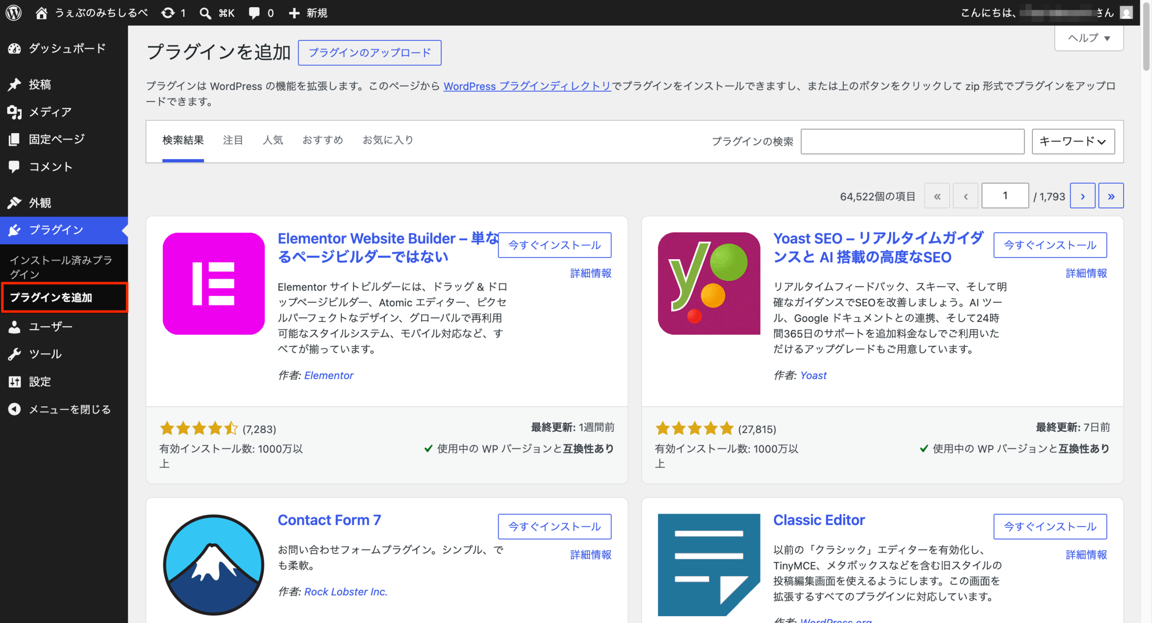Open Elementor Website Builder plugin title
The height and width of the screenshot is (623, 1152).
(x=388, y=247)
